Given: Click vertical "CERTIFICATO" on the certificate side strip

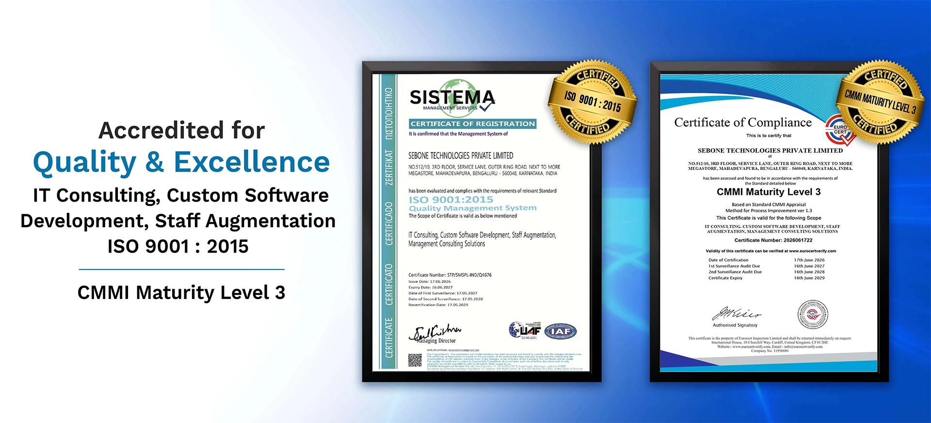Looking at the screenshot, I should pos(389,284).
